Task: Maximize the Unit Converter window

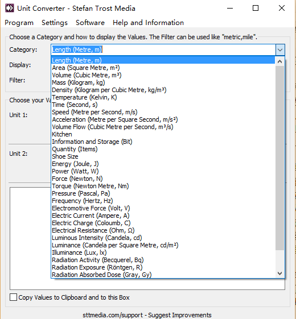Action: point(256,9)
